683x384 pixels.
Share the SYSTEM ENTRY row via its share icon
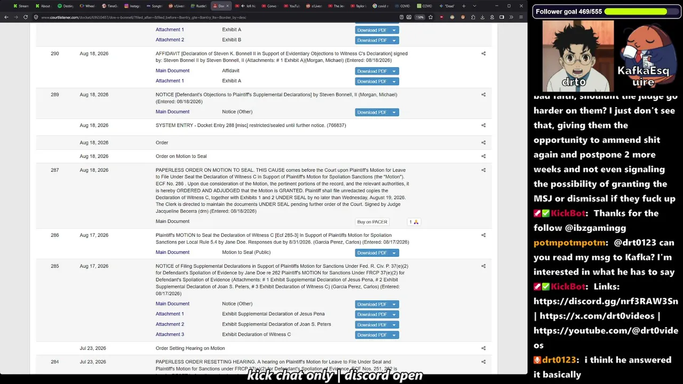[x=483, y=125]
